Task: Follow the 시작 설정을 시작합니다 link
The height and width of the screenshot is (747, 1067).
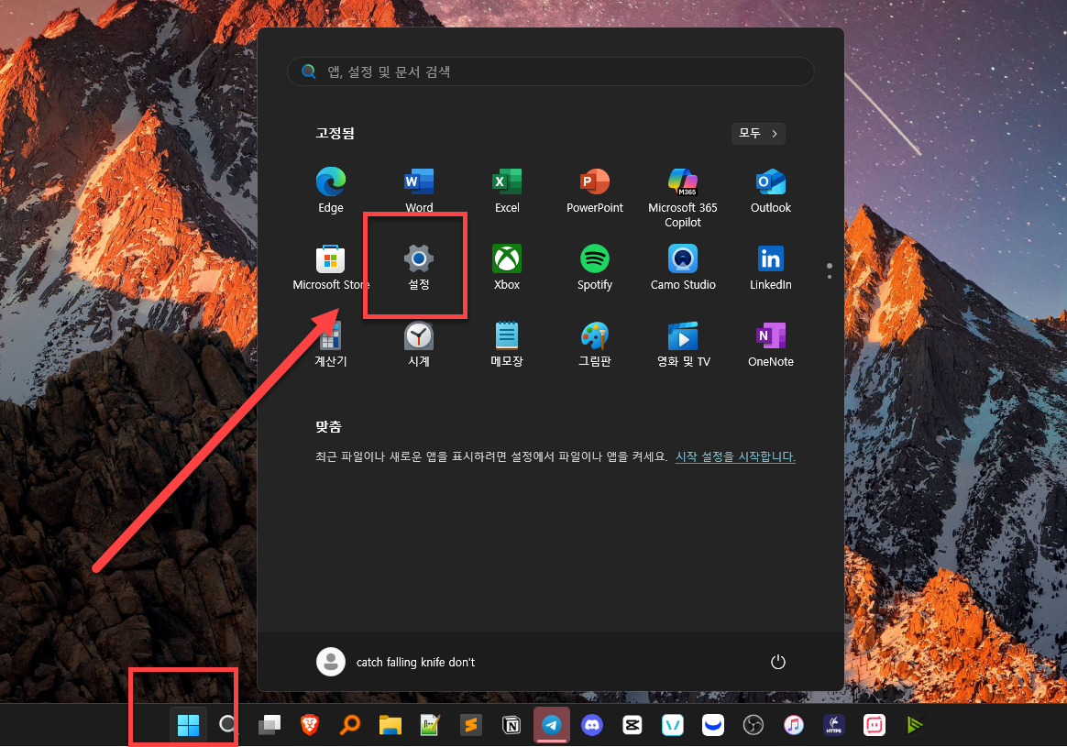Action: pos(735,456)
